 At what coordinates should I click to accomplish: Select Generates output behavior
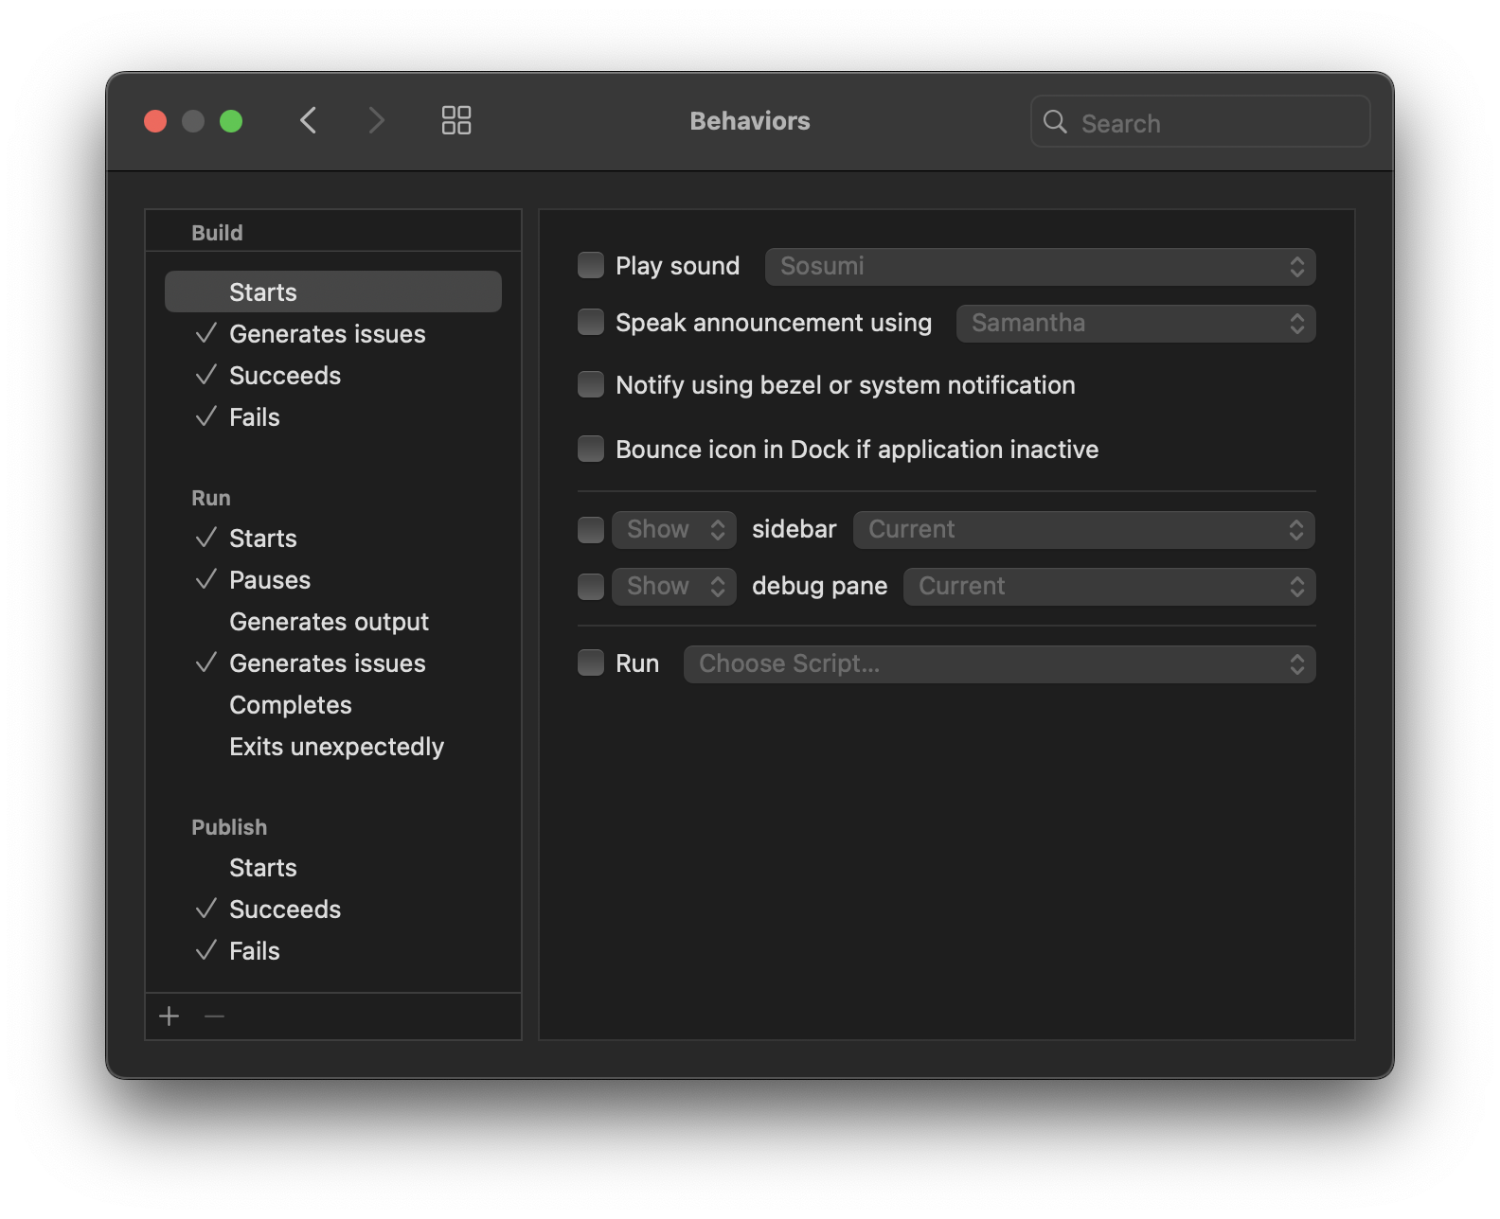pos(333,622)
